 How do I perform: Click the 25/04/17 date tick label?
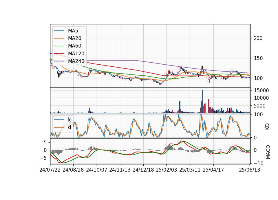tap(213, 170)
